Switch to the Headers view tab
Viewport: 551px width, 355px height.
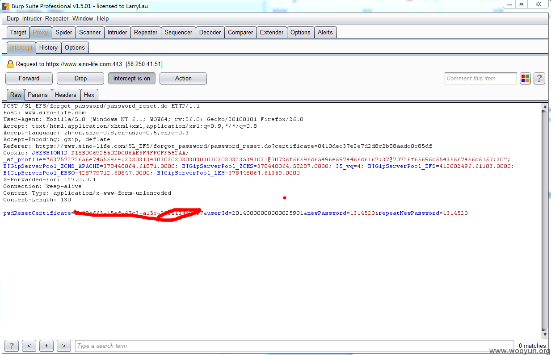pos(66,95)
